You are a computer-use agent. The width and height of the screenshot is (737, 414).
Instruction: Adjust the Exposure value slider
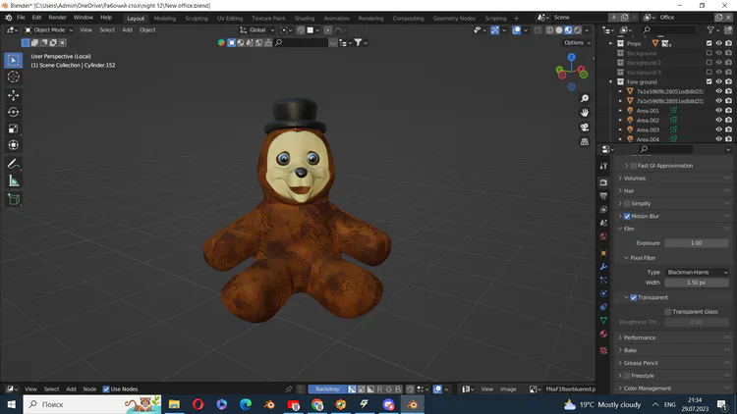tap(697, 243)
